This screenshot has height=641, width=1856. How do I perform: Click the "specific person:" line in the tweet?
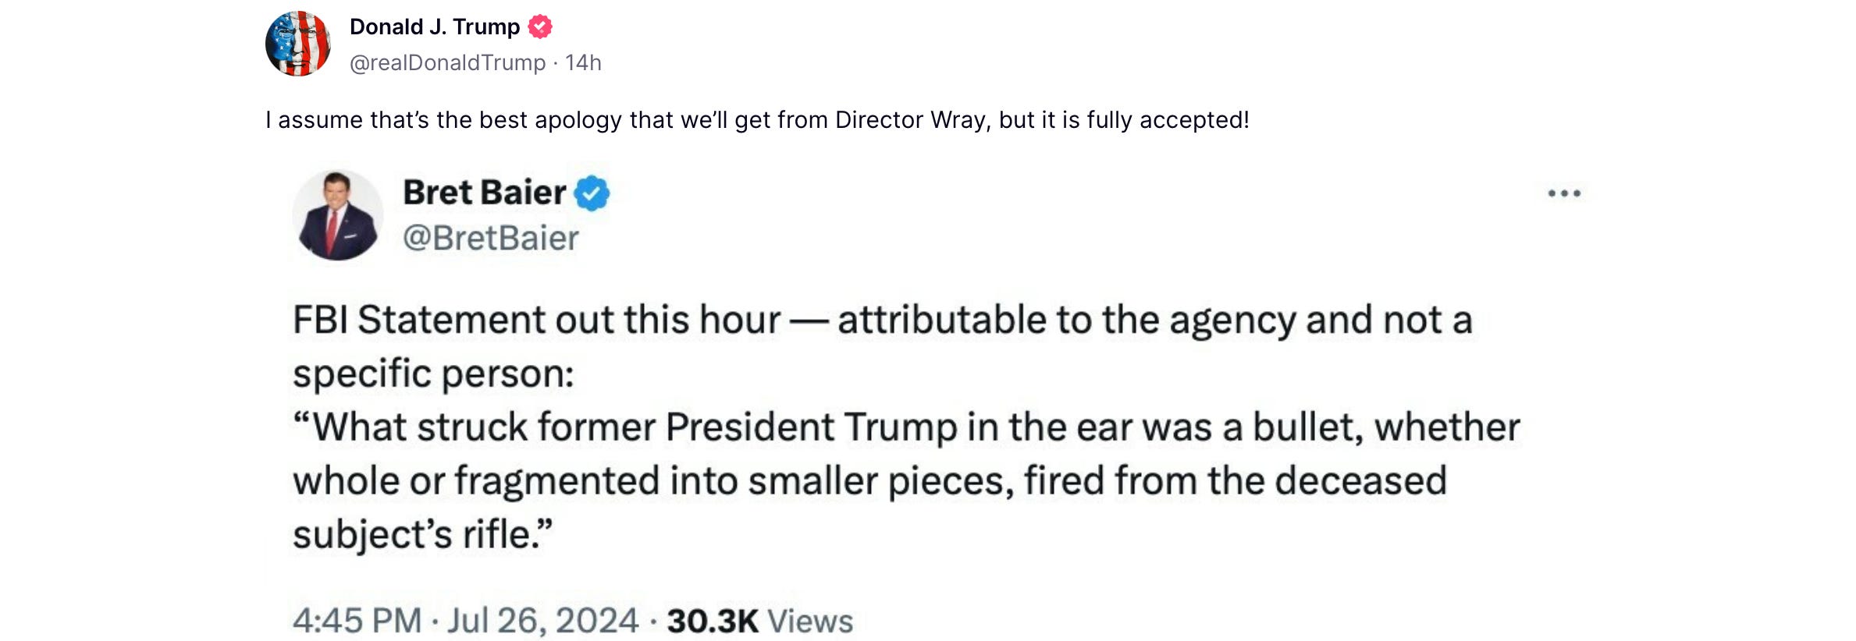click(433, 374)
